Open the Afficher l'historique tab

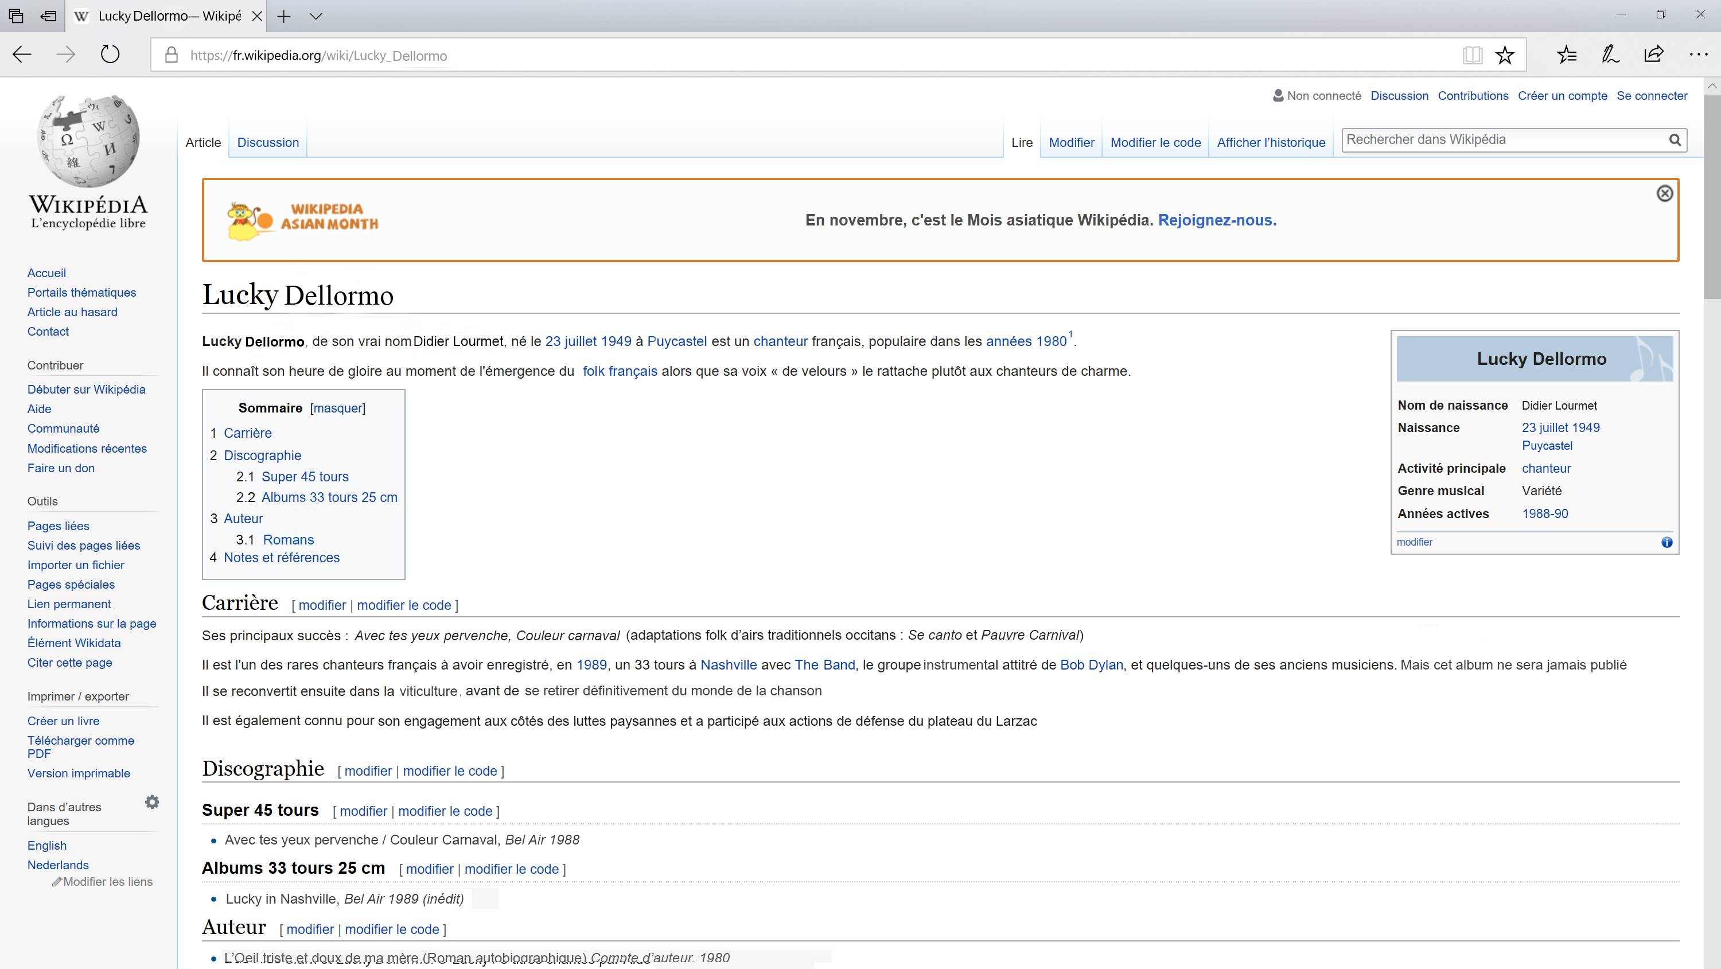coord(1271,142)
